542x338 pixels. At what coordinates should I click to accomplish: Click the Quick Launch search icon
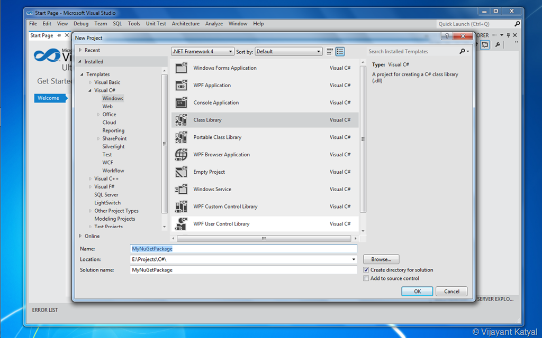(x=517, y=24)
